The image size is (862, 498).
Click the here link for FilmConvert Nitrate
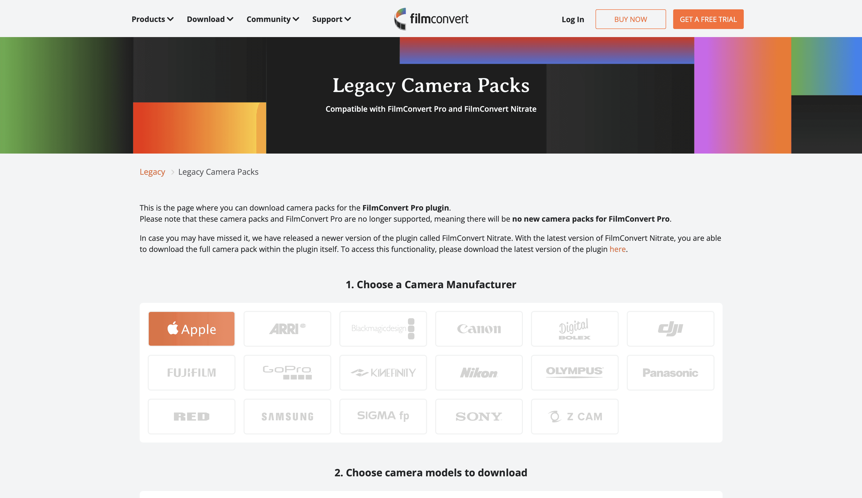click(x=617, y=249)
